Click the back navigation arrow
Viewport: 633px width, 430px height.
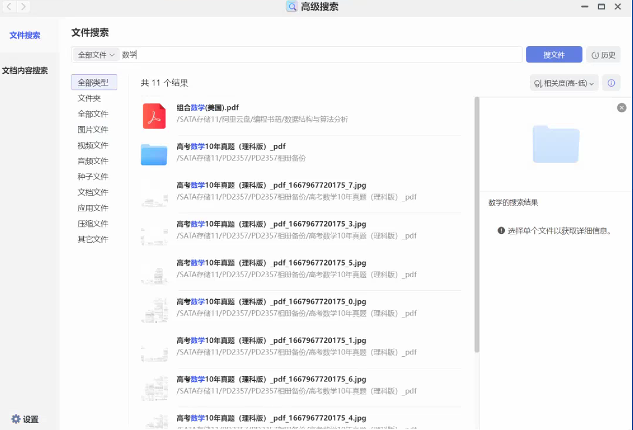9,7
